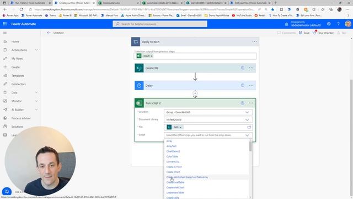Image resolution: width=353 pixels, height=199 pixels.
Task: Open My flows in the sidebar
Action: pos(17,59)
